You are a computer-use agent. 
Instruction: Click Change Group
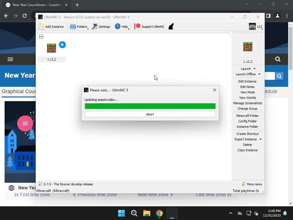248,109
